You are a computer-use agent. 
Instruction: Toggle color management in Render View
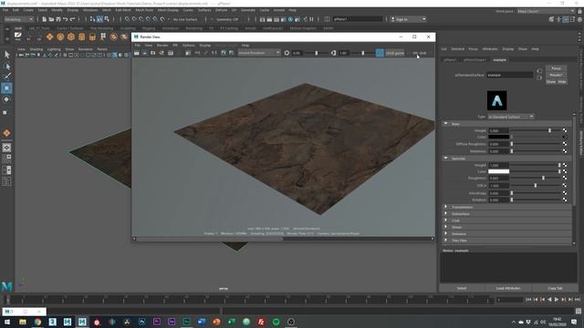380,53
